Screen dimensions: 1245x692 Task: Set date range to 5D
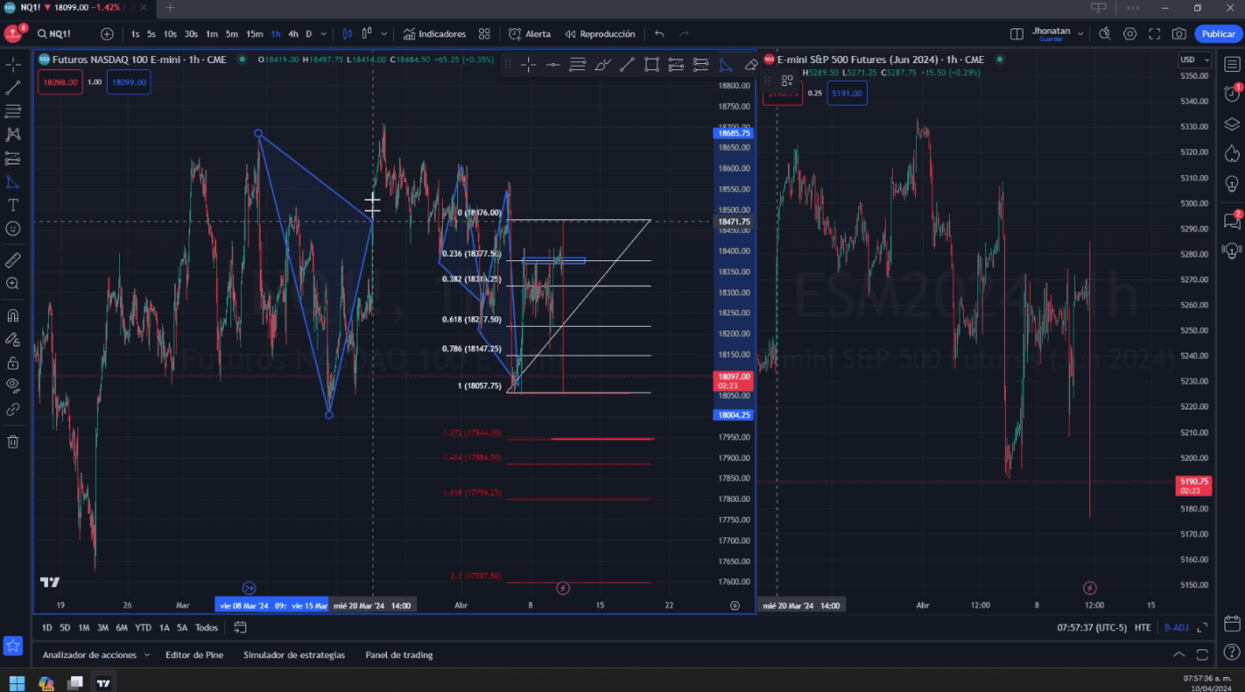click(65, 627)
